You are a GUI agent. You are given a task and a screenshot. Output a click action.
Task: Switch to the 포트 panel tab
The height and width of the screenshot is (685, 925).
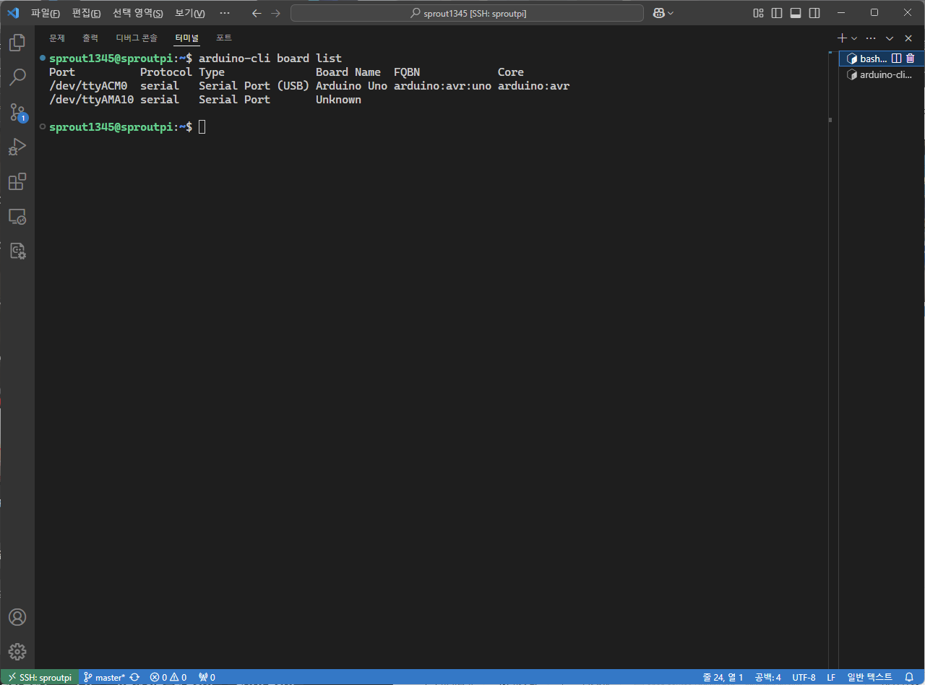pos(224,38)
